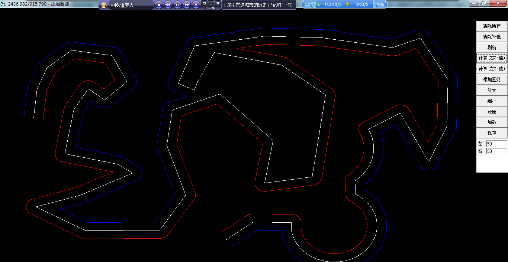Skip to previous track in music bar
508x262 pixels.
coord(168,5)
